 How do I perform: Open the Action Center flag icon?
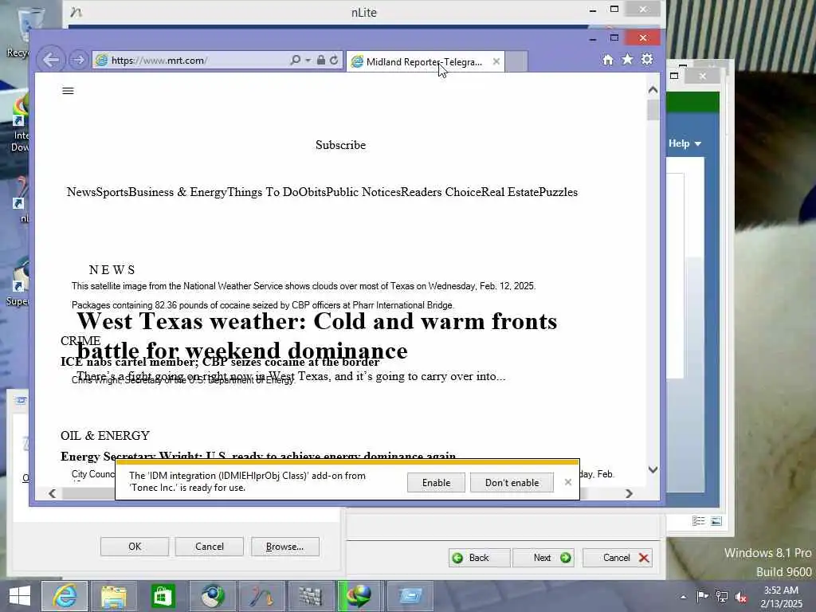point(702,596)
